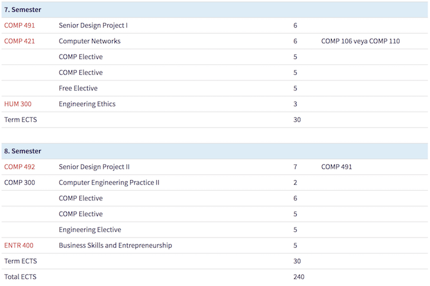Open the COMP 492 course link

coord(20,167)
